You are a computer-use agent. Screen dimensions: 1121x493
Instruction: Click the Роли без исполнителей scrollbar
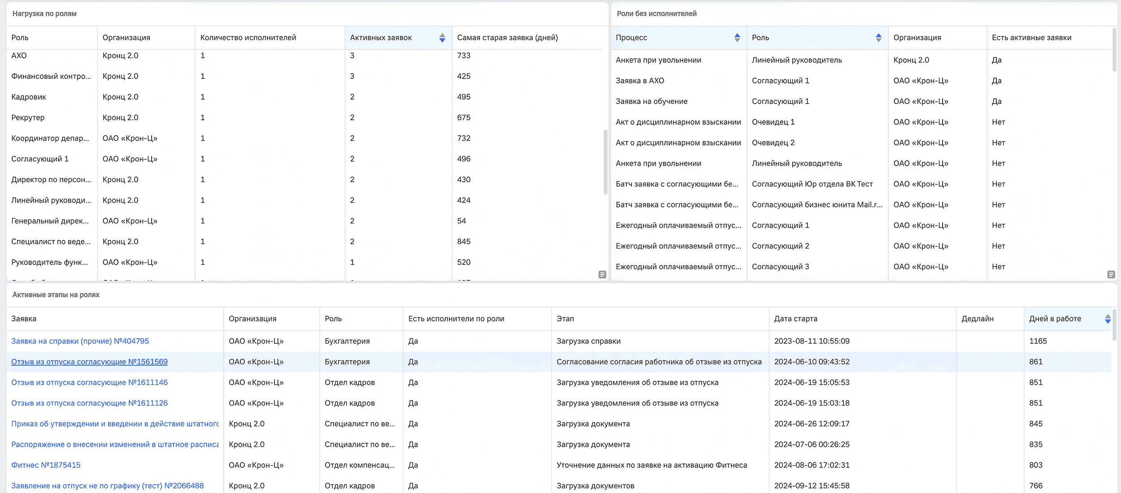1114,50
